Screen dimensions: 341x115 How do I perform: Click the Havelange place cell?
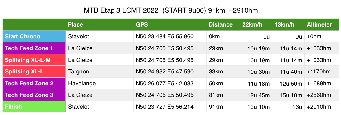pos(100,83)
